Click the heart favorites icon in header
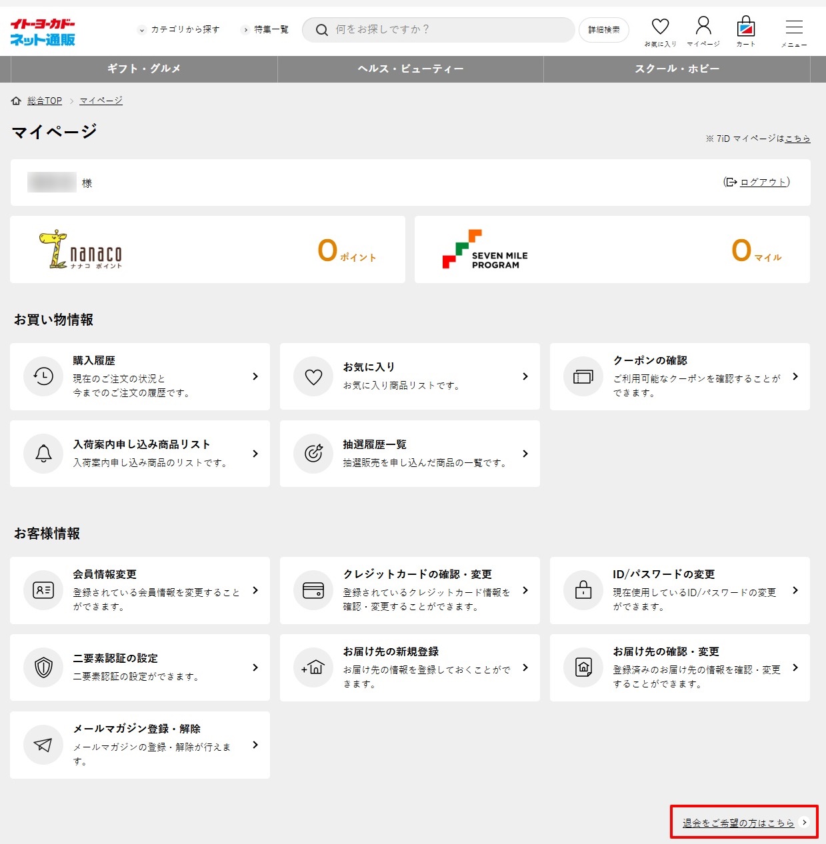826x844 pixels. pos(660,27)
